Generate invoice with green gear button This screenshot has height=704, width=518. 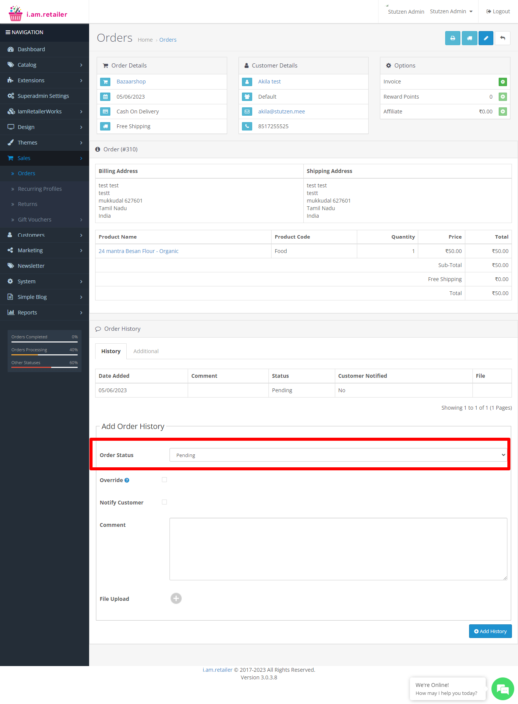pos(502,82)
